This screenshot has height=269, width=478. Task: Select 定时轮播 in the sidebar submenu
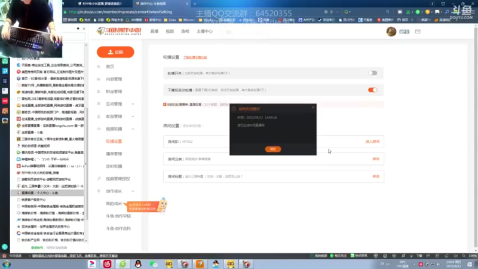pyautogui.click(x=114, y=166)
